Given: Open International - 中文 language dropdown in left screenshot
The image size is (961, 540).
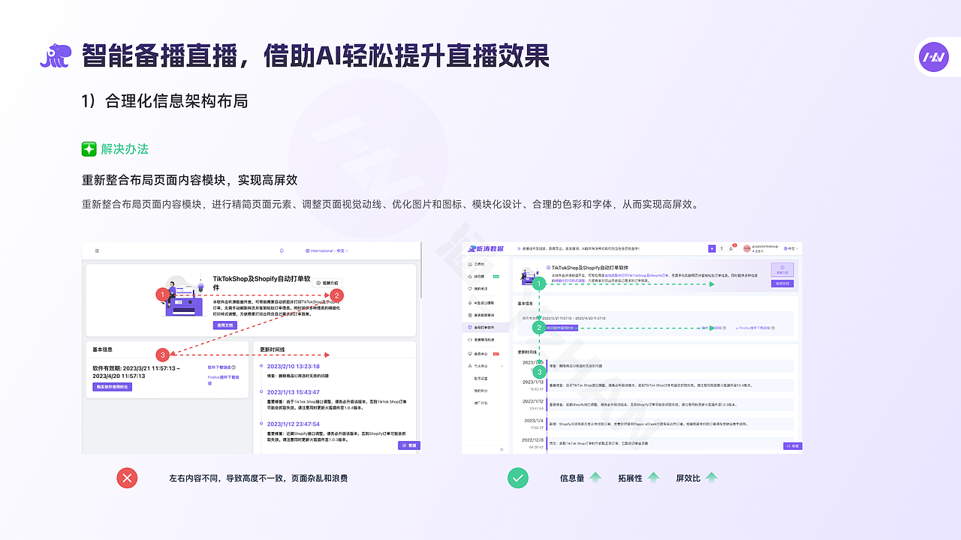Looking at the screenshot, I should [327, 250].
